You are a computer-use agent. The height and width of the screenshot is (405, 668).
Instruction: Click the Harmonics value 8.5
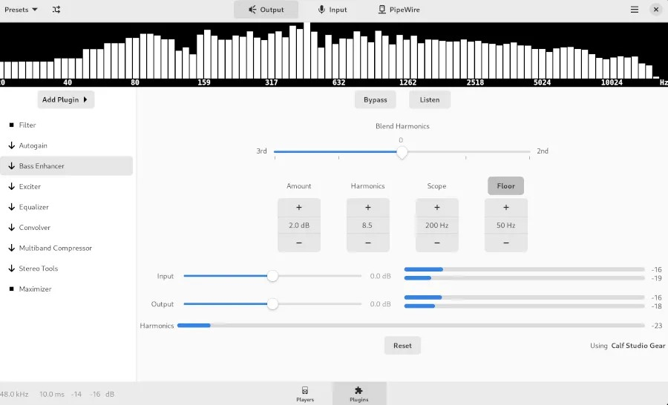[367, 225]
